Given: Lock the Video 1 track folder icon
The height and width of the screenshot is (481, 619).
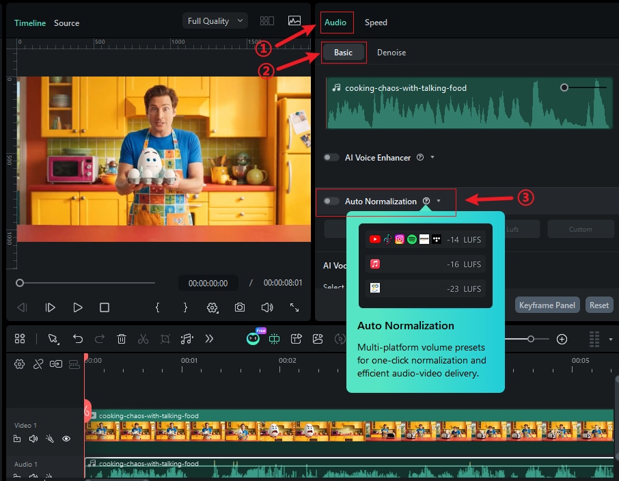Looking at the screenshot, I should pos(17,439).
